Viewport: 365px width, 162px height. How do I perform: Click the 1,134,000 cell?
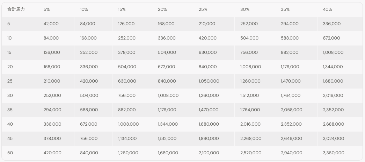coord(127,139)
